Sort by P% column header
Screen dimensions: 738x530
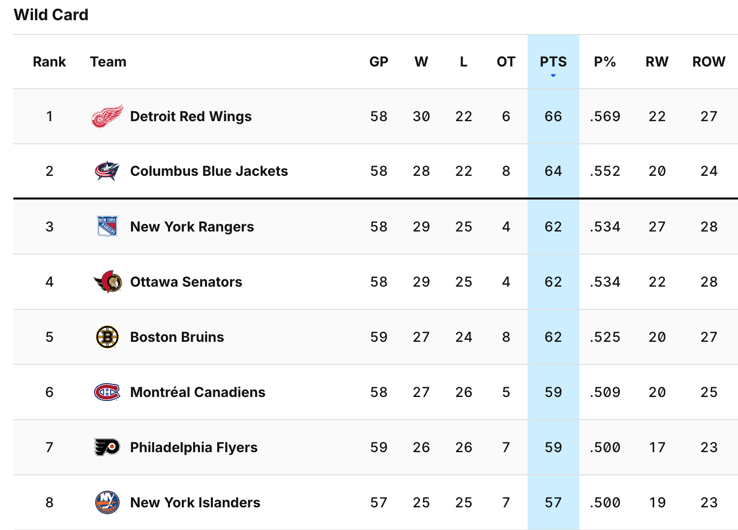[605, 62]
